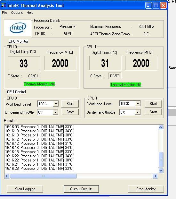Open CPU 0 On demand throttle dropdown
The width and height of the screenshot is (176, 199).
55,112
